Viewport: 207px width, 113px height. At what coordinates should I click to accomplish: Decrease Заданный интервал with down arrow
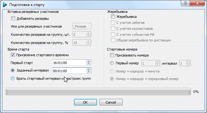[89, 72]
